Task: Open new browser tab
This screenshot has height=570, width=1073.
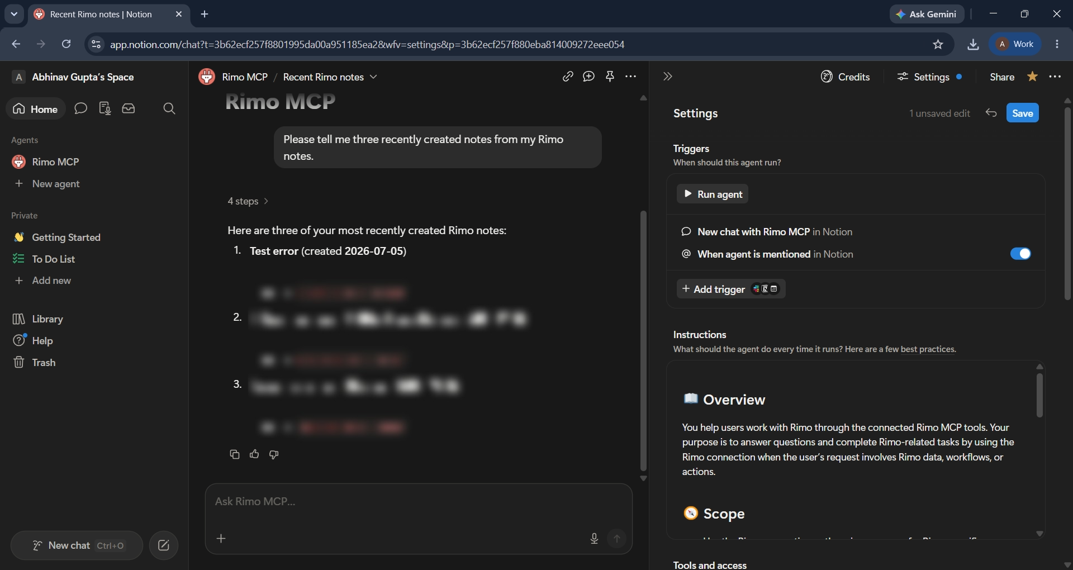Action: [205, 14]
